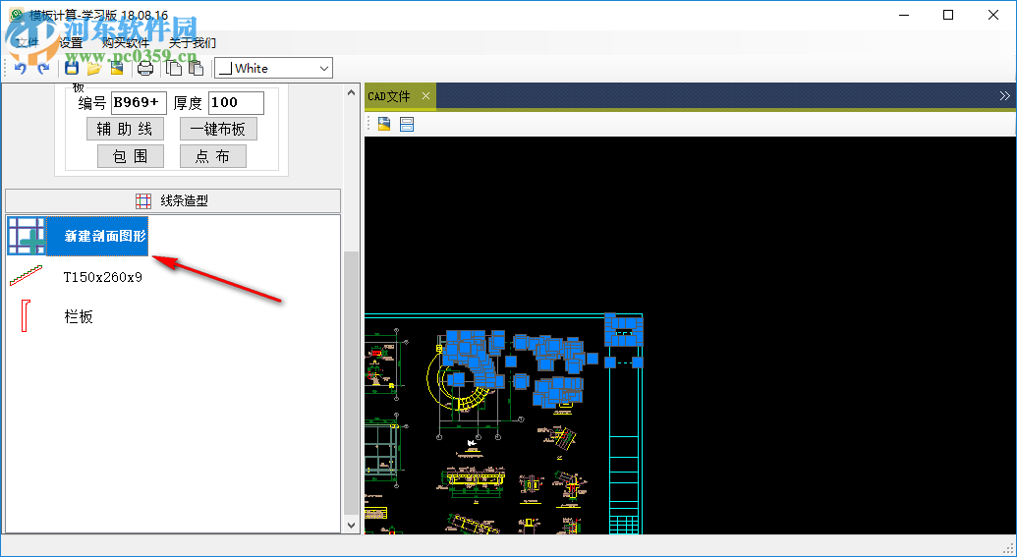This screenshot has height=557, width=1017.
Task: Switch to the CAD文件 tab
Action: tap(389, 96)
